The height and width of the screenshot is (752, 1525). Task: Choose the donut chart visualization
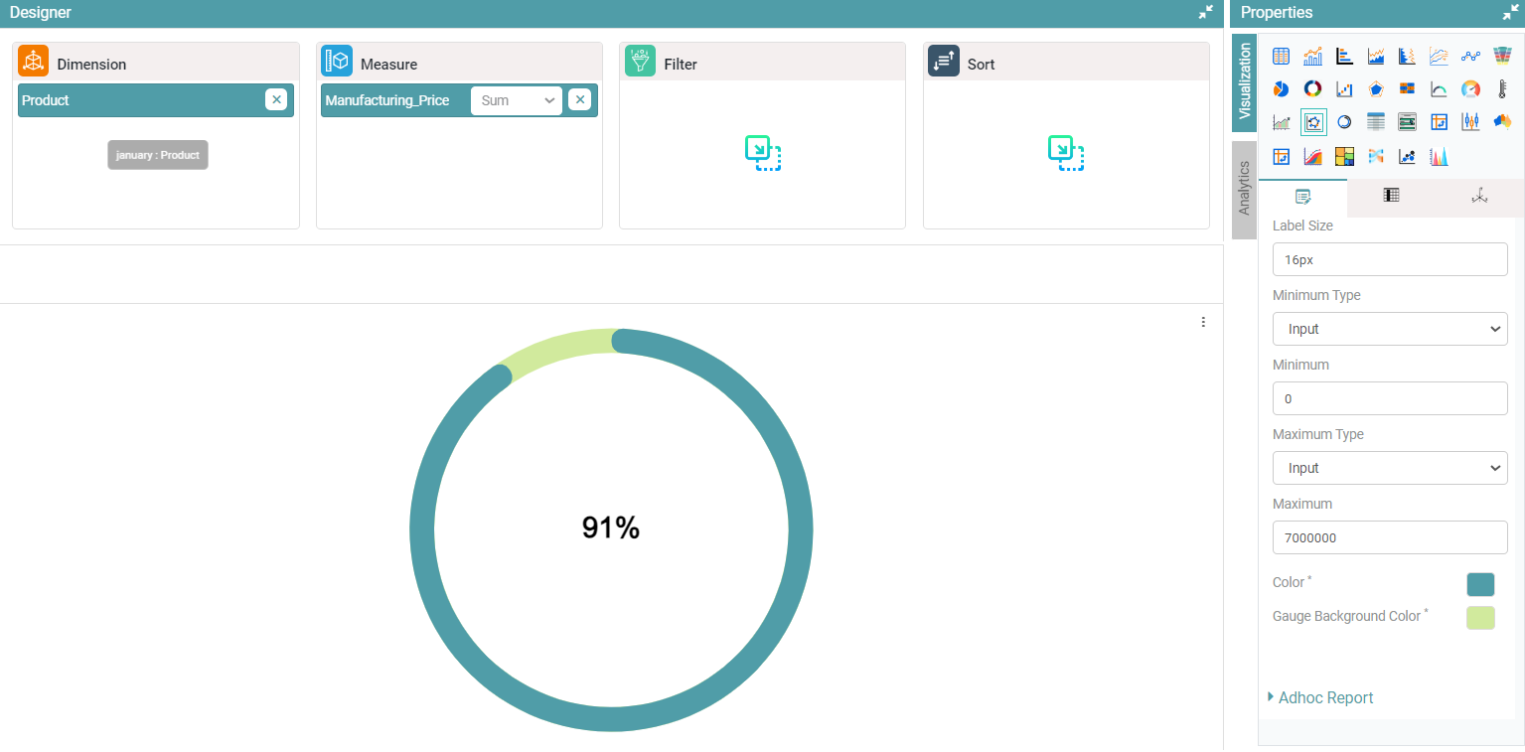coord(1312,89)
